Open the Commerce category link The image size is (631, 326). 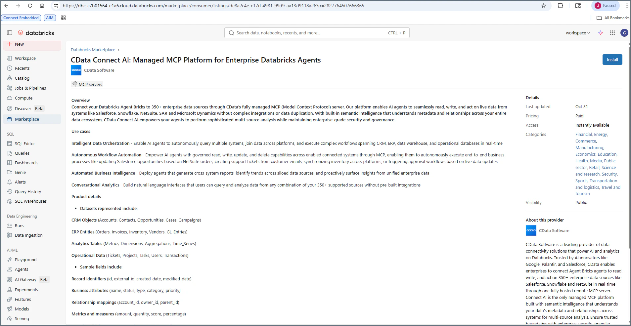585,141
